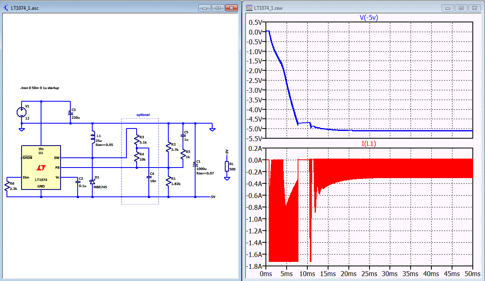Maximize the LT1074_1.asc schematic window
The image size is (485, 281).
[218, 8]
